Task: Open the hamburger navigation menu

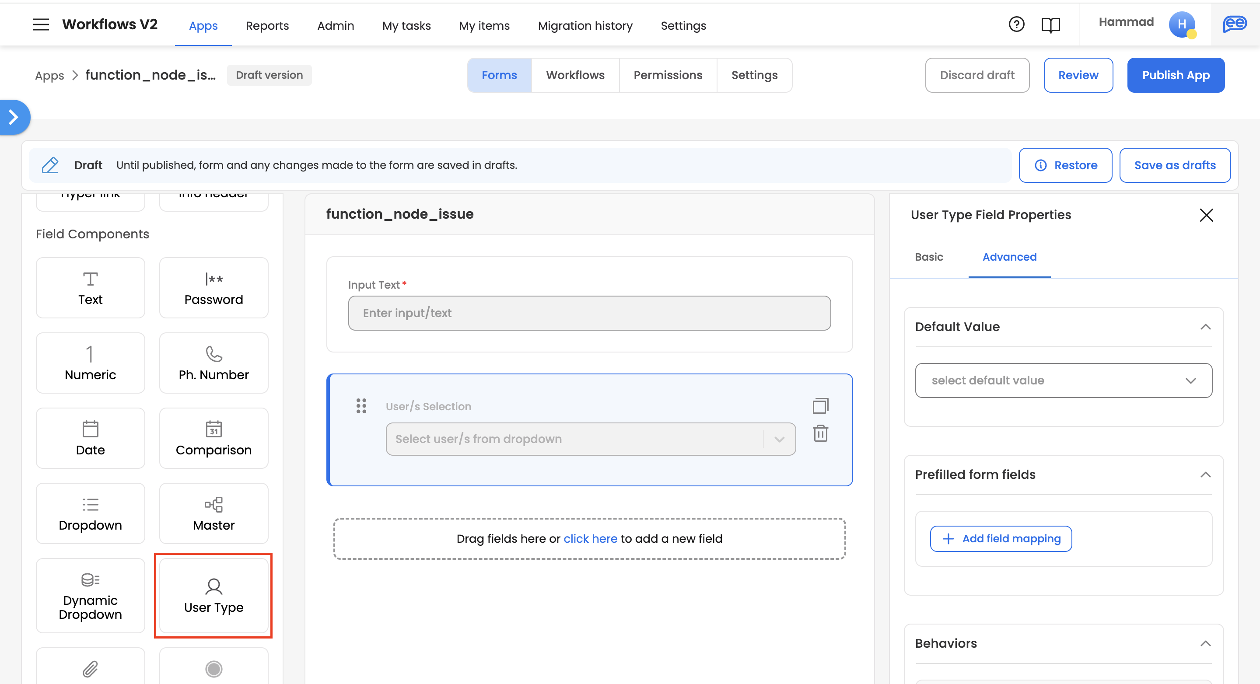Action: [41, 24]
